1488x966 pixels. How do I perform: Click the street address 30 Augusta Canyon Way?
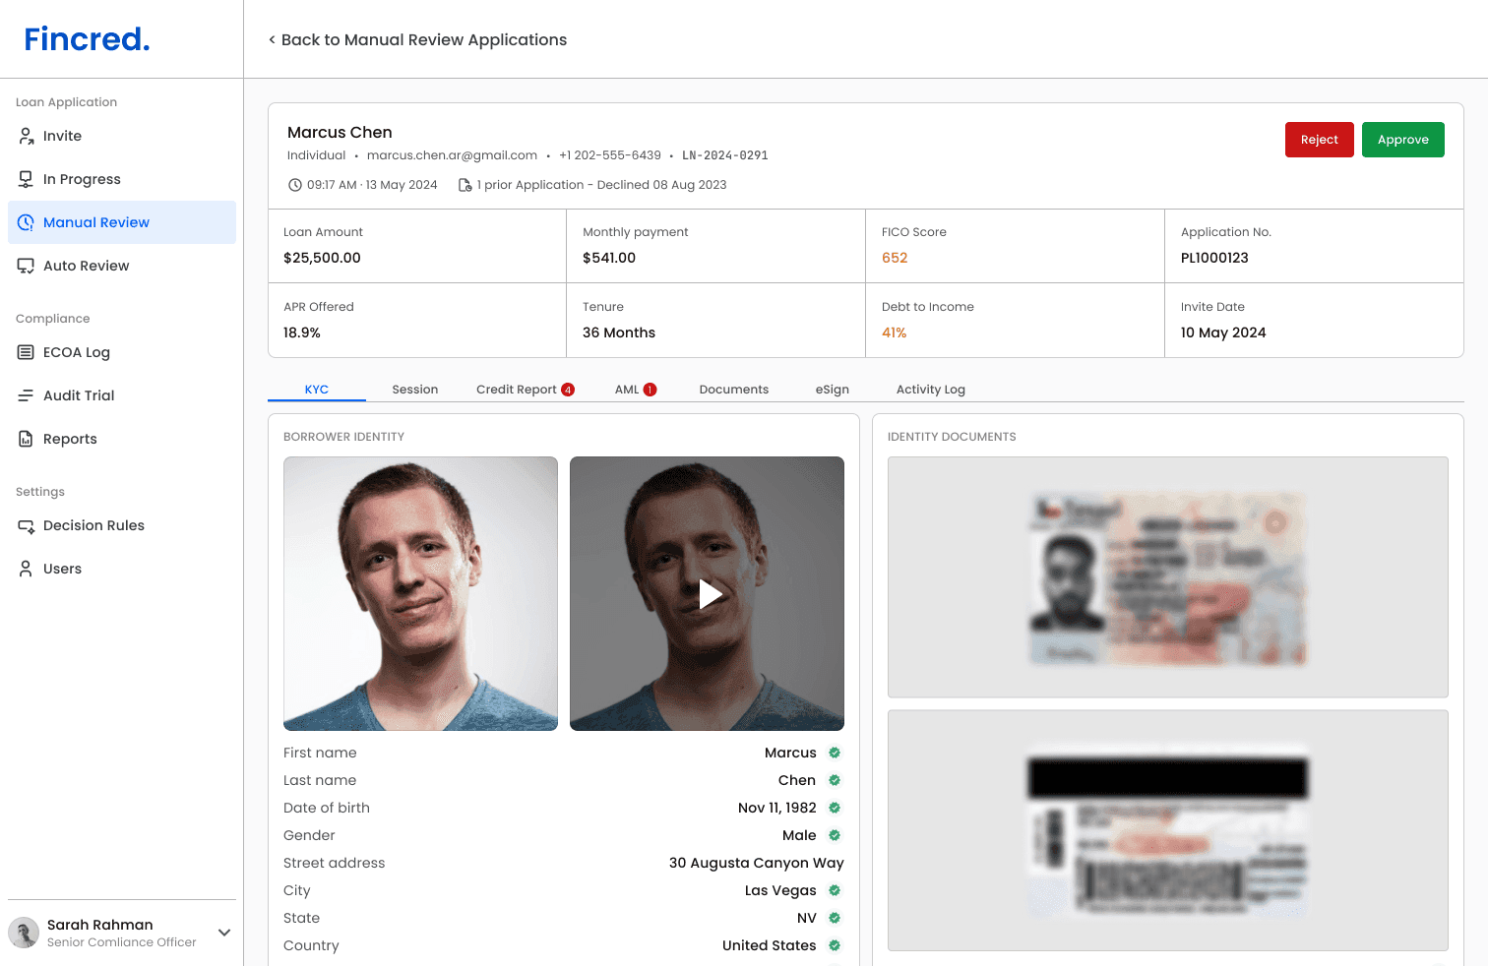coord(757,863)
